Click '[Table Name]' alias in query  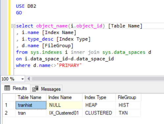tap(125, 26)
